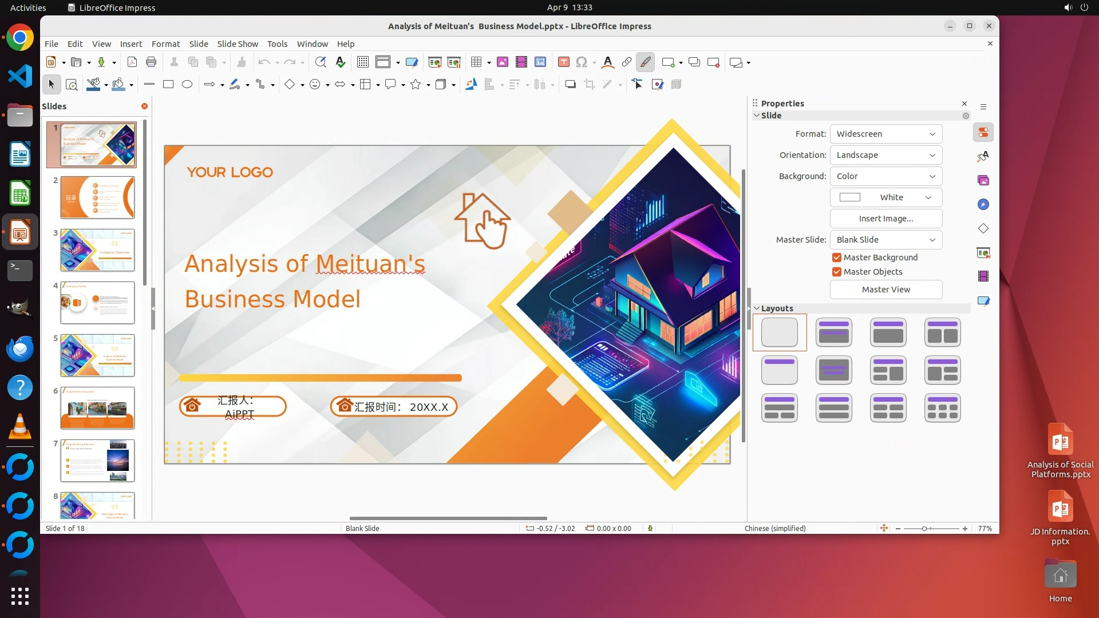The height and width of the screenshot is (618, 1099).
Task: Click the Master View button
Action: pyautogui.click(x=885, y=290)
